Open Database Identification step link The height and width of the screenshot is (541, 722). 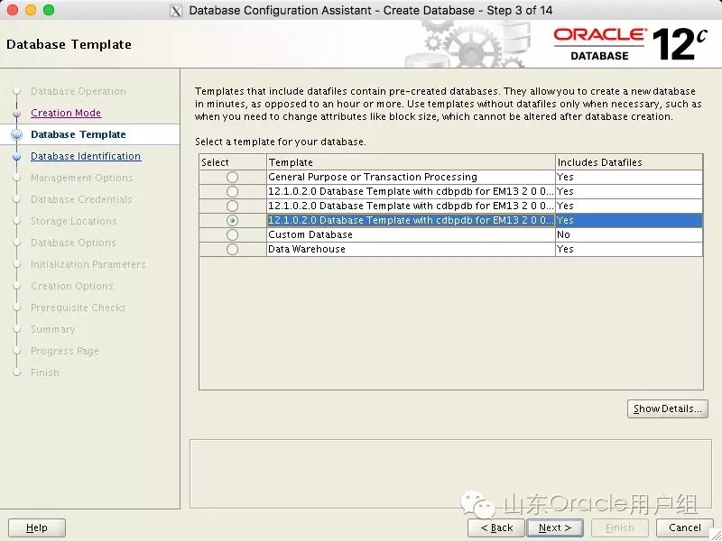[x=86, y=156]
